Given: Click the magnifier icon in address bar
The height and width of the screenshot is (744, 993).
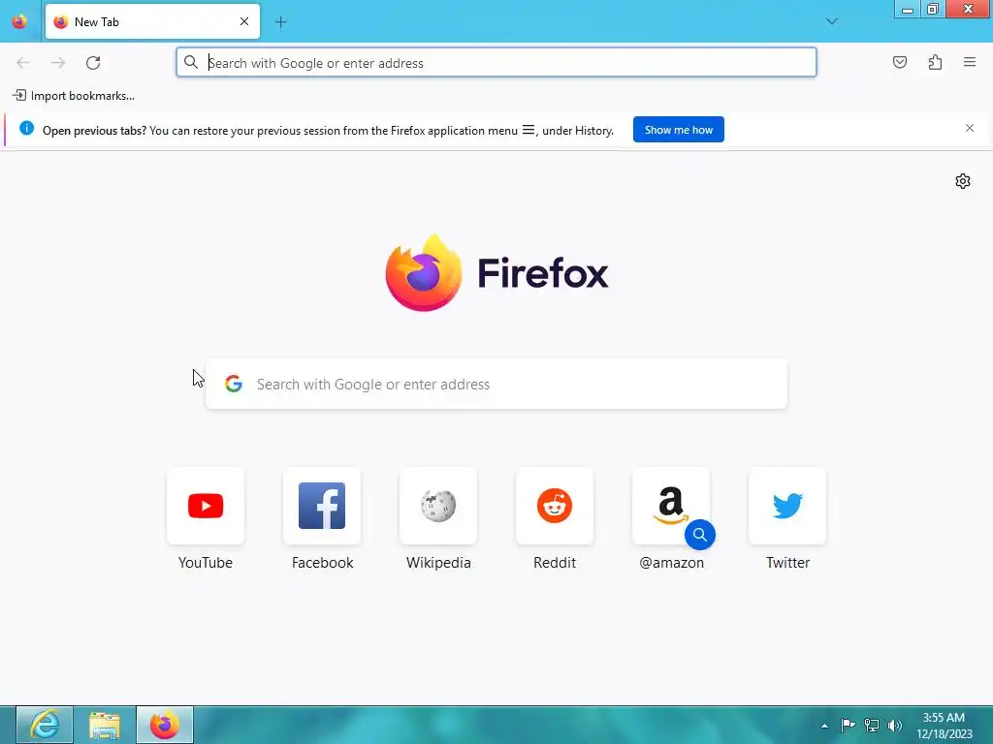Looking at the screenshot, I should [191, 62].
